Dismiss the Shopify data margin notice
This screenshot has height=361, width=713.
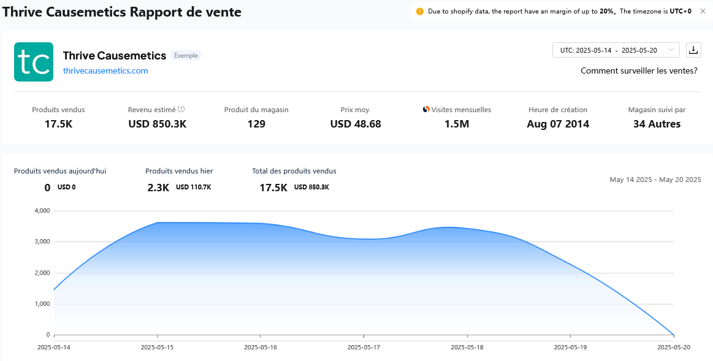(x=703, y=11)
